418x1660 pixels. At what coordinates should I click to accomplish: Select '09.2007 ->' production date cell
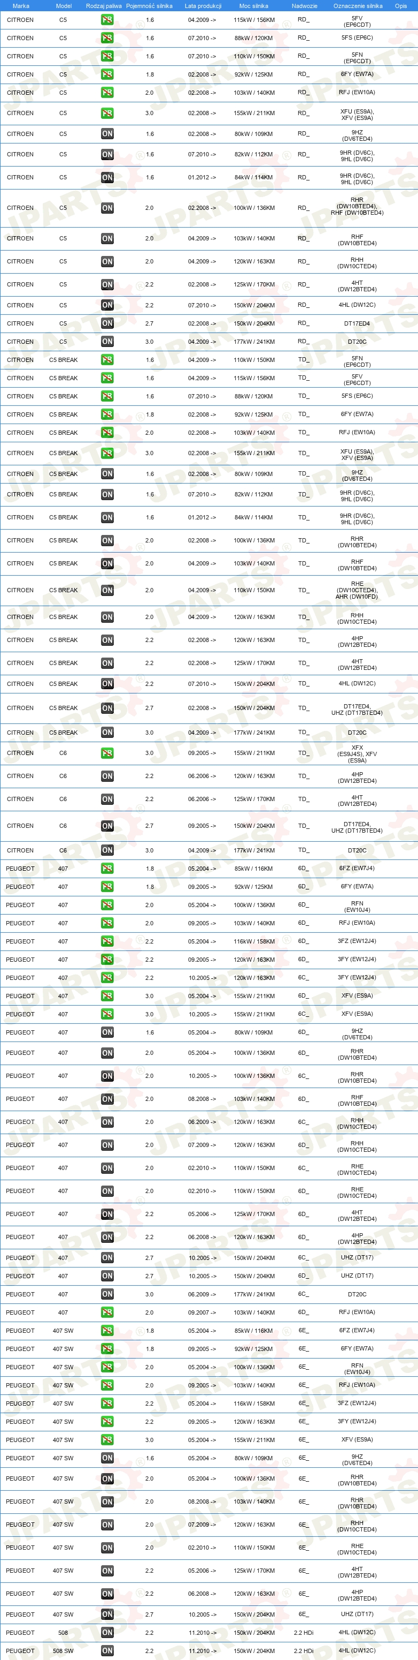coord(202,1312)
